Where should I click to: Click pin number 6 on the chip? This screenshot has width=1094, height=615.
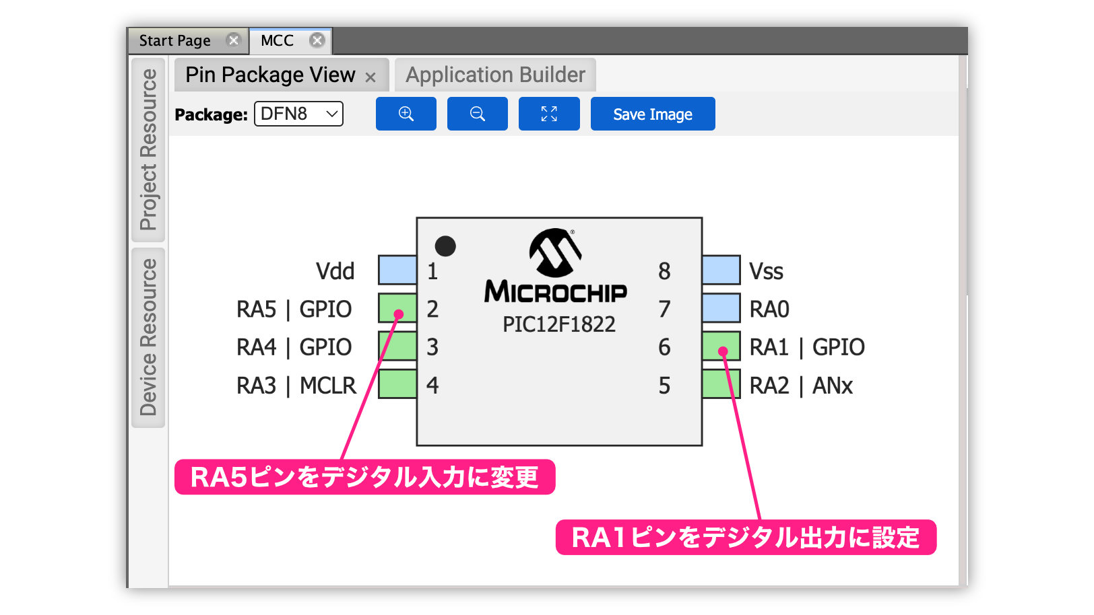point(664,347)
